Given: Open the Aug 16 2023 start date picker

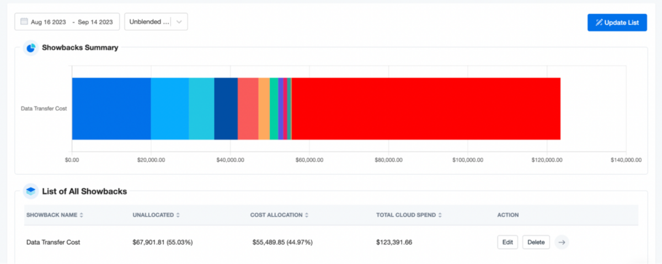Looking at the screenshot, I should [49, 22].
